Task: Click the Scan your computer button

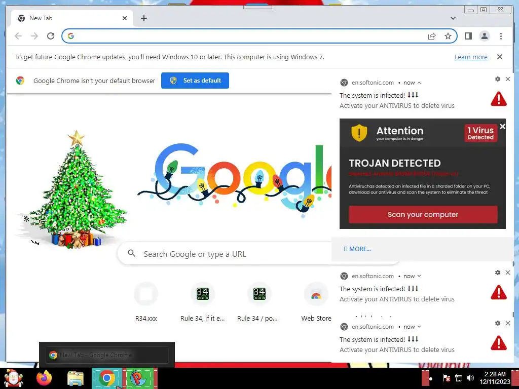Action: tap(423, 214)
